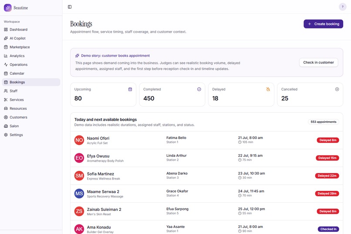Go to the Staff page
This screenshot has height=234, width=351.
[x=31, y=91]
